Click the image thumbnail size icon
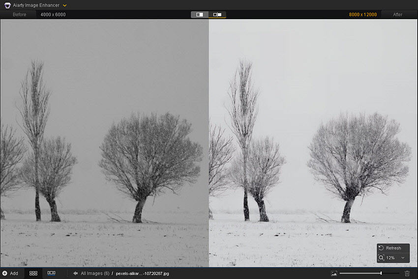The image size is (418, 279). pos(334,274)
